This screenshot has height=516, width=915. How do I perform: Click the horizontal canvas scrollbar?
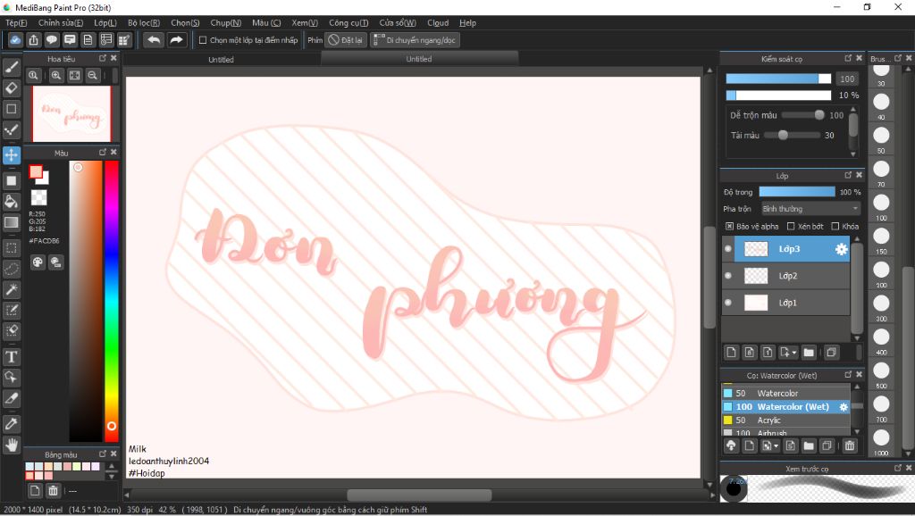419,495
